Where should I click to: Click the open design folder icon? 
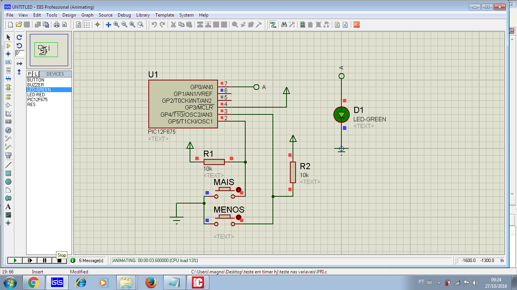[19, 25]
